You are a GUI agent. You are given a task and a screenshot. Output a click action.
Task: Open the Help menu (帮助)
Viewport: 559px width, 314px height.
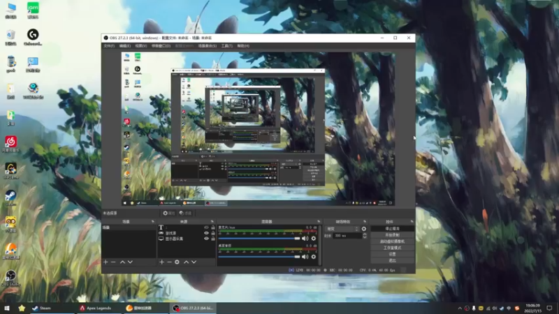[x=243, y=46]
